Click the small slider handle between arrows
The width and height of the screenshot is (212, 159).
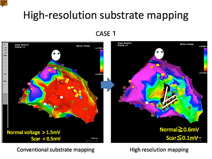click(5, 50)
